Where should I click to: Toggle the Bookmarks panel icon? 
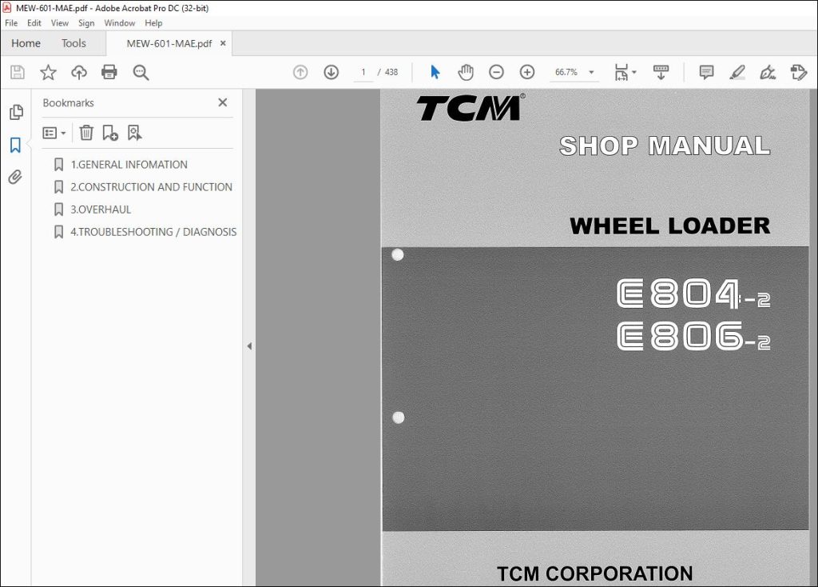click(x=16, y=146)
